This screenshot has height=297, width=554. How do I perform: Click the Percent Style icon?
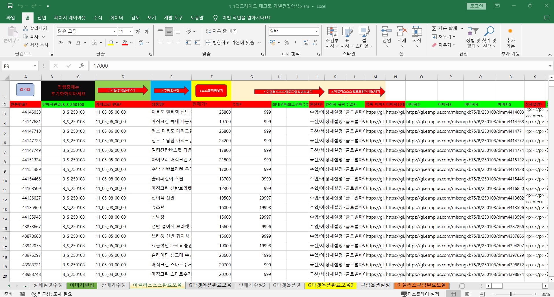click(x=287, y=43)
